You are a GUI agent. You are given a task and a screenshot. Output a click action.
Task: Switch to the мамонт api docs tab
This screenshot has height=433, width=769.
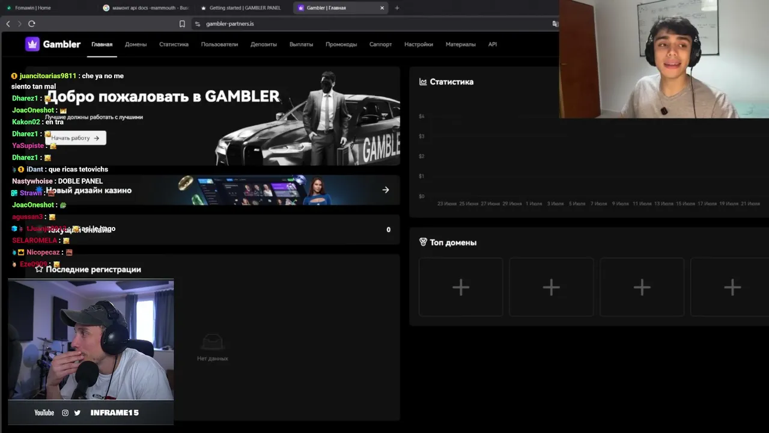(145, 8)
